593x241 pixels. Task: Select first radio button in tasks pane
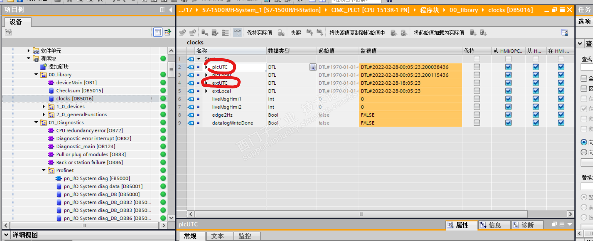[x=584, y=142]
